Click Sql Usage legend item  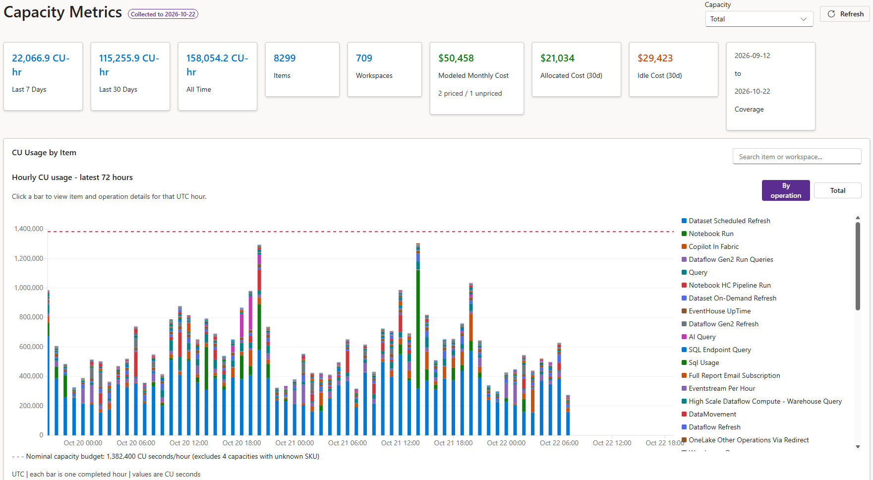pyautogui.click(x=700, y=362)
